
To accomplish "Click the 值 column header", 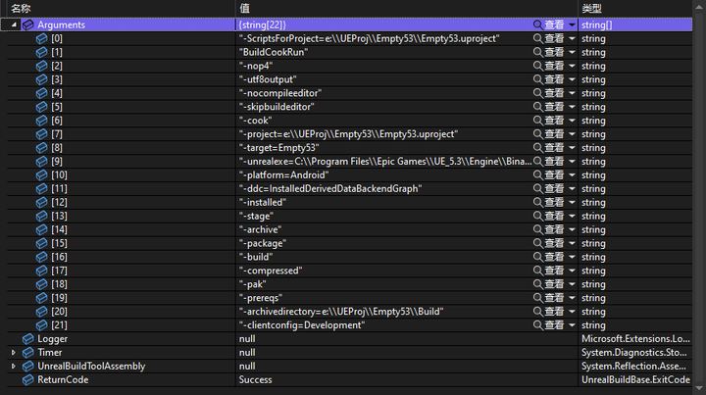I will pos(243,8).
